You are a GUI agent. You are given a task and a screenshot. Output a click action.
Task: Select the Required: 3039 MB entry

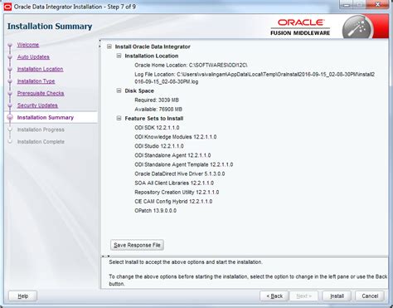click(x=157, y=100)
